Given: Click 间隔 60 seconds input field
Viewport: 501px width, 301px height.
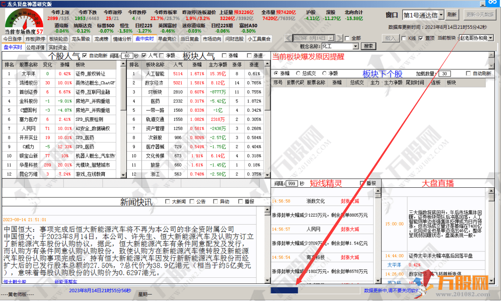Looking at the screenshot, I should [x=127, y=56].
